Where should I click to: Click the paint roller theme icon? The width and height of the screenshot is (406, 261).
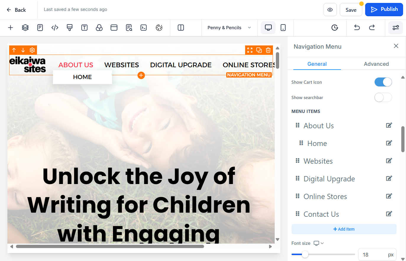tap(70, 28)
